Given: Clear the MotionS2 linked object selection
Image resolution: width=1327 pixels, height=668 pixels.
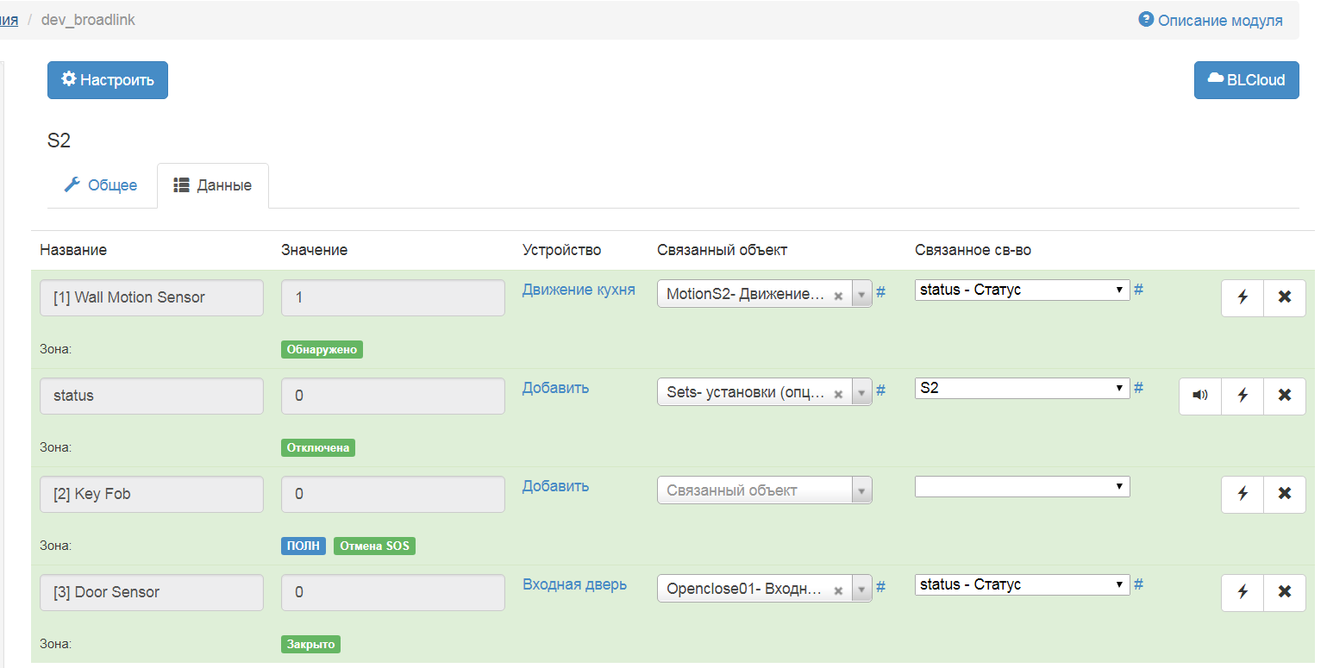Looking at the screenshot, I should click(838, 295).
